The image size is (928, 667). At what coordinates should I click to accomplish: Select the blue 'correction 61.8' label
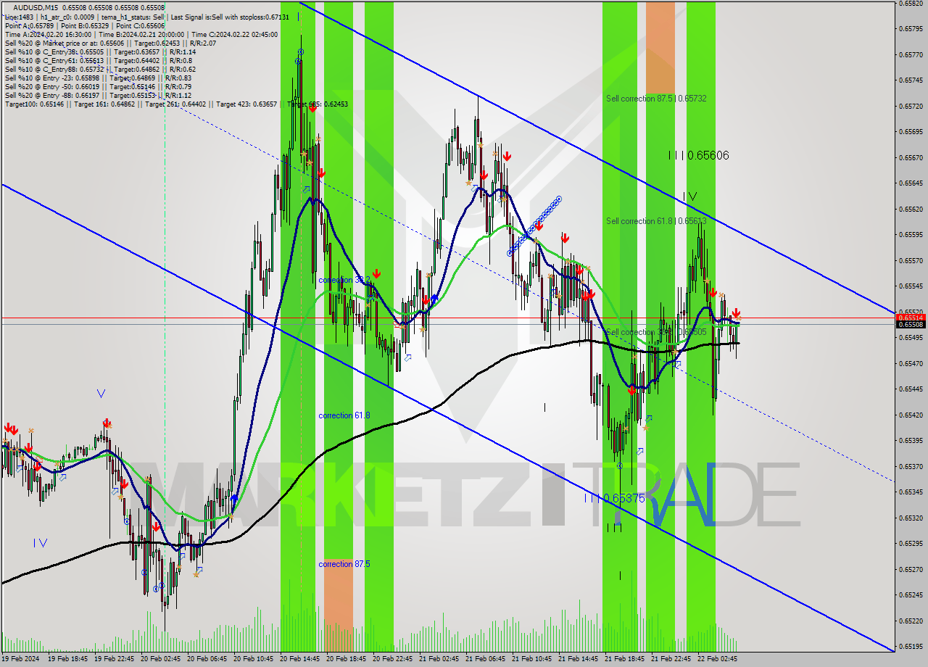click(x=344, y=415)
